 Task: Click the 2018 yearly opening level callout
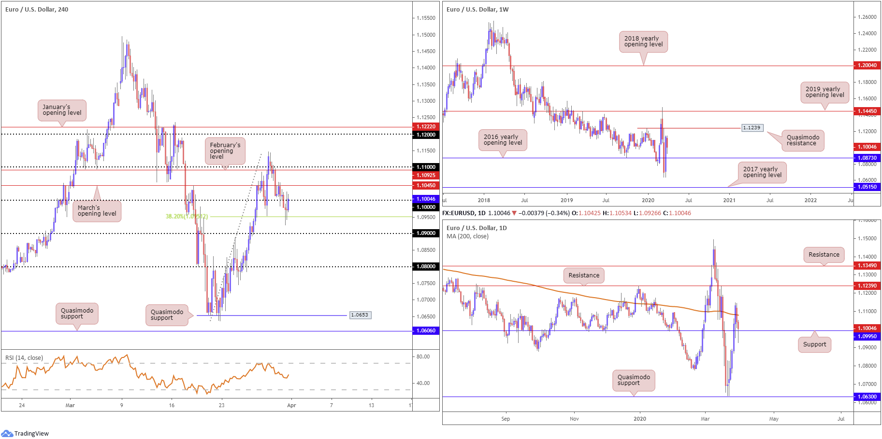tap(643, 41)
